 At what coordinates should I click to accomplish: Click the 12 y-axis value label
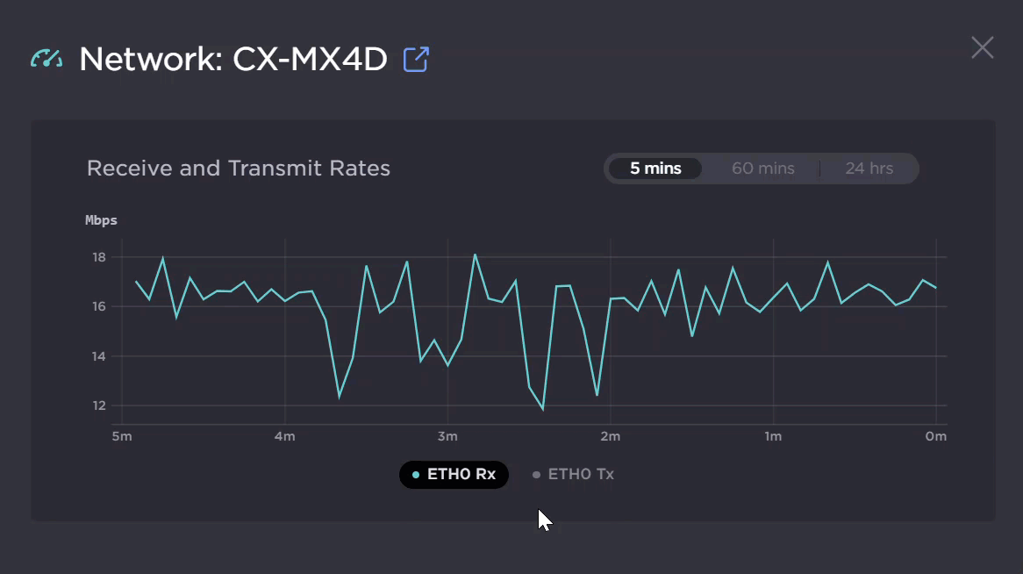click(98, 405)
